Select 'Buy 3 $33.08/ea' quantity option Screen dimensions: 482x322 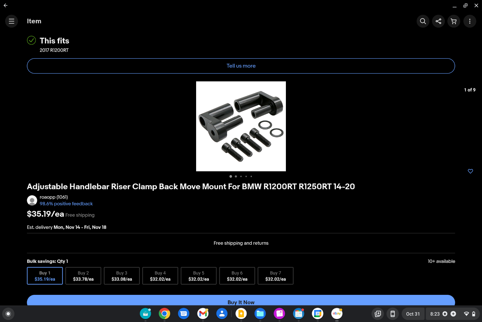tap(122, 276)
